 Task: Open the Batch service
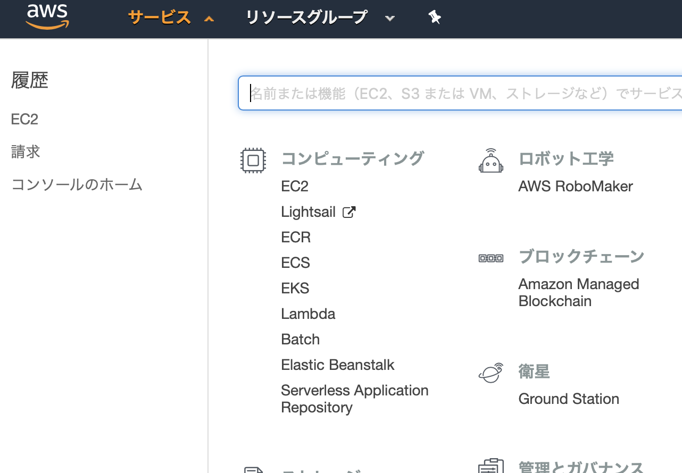(301, 340)
